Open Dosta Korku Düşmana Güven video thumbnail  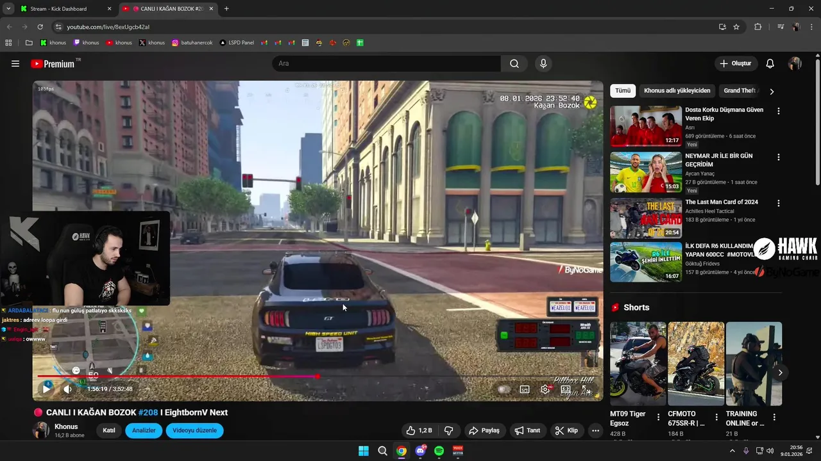(646, 126)
